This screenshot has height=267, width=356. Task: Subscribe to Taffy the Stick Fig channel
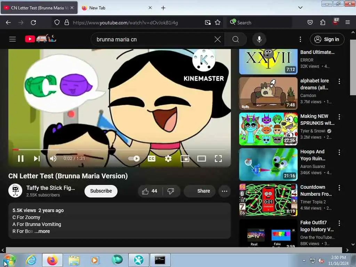pos(101,191)
